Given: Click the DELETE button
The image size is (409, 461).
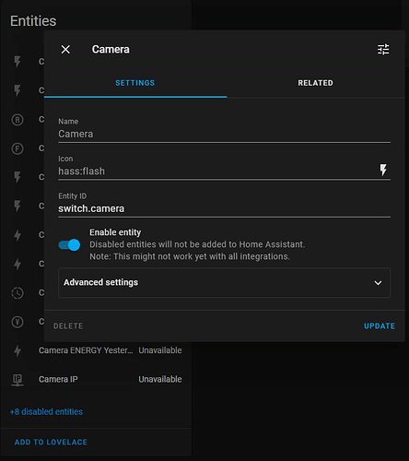Looking at the screenshot, I should 68,326.
